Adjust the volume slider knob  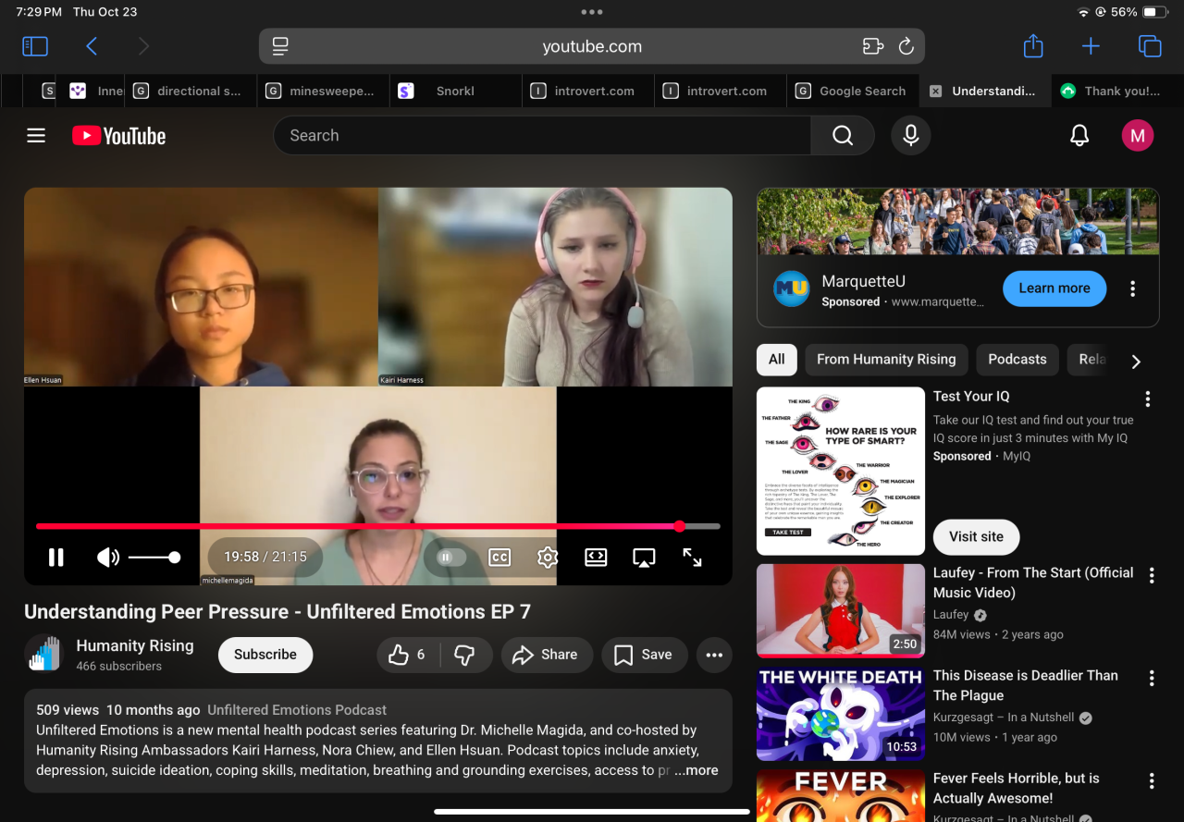coord(175,557)
